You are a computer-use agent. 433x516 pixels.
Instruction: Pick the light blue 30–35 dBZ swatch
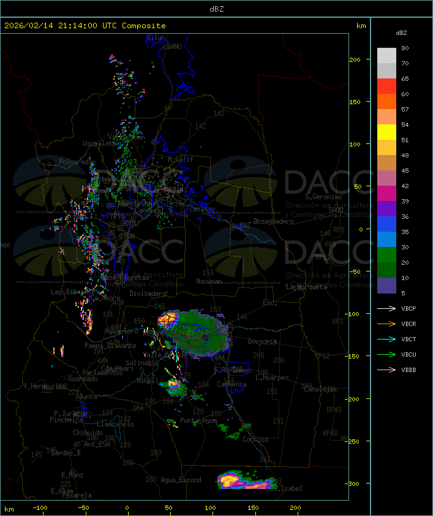pyautogui.click(x=386, y=240)
